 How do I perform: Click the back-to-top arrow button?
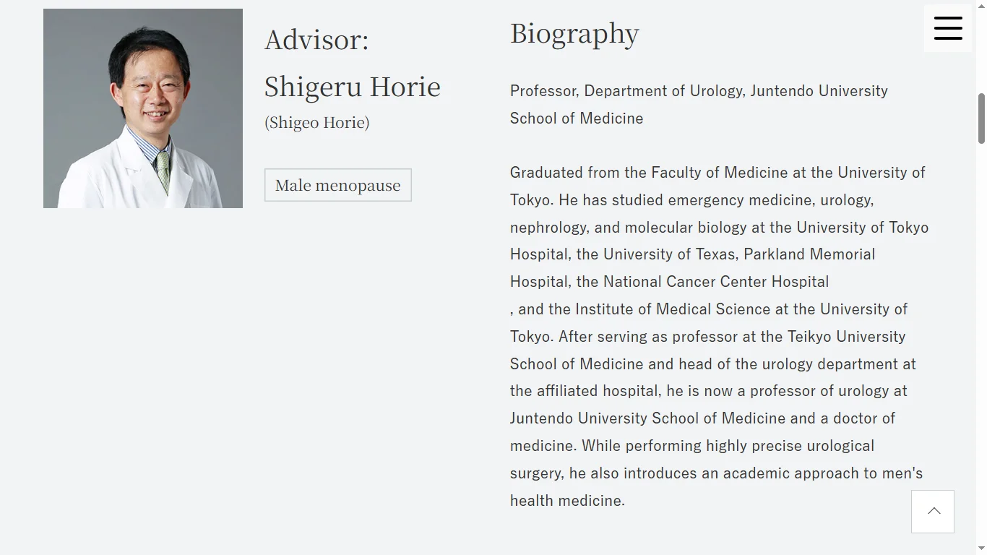point(933,512)
